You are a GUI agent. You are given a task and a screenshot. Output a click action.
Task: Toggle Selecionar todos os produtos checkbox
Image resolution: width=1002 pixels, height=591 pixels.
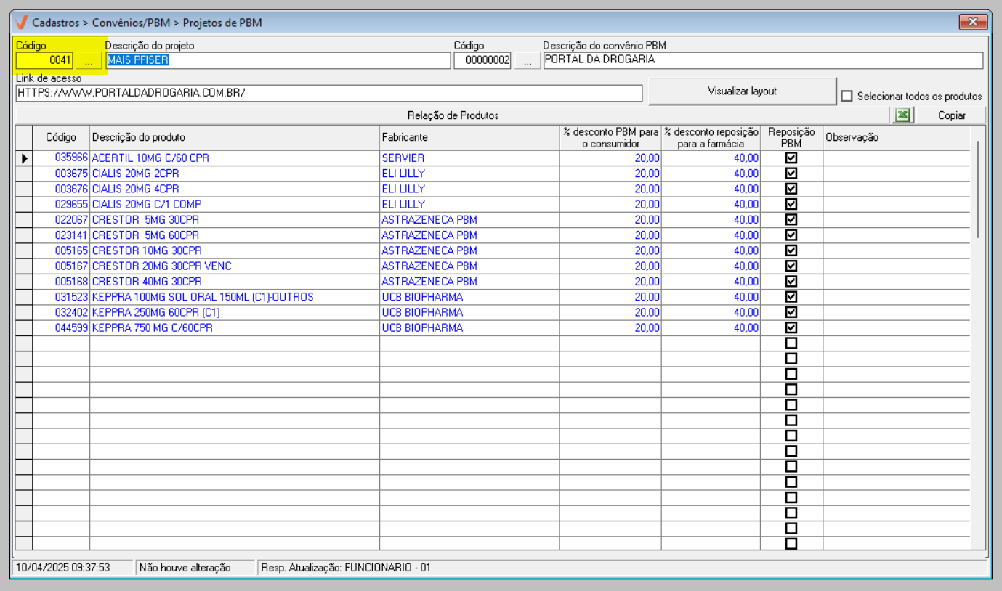tap(847, 96)
